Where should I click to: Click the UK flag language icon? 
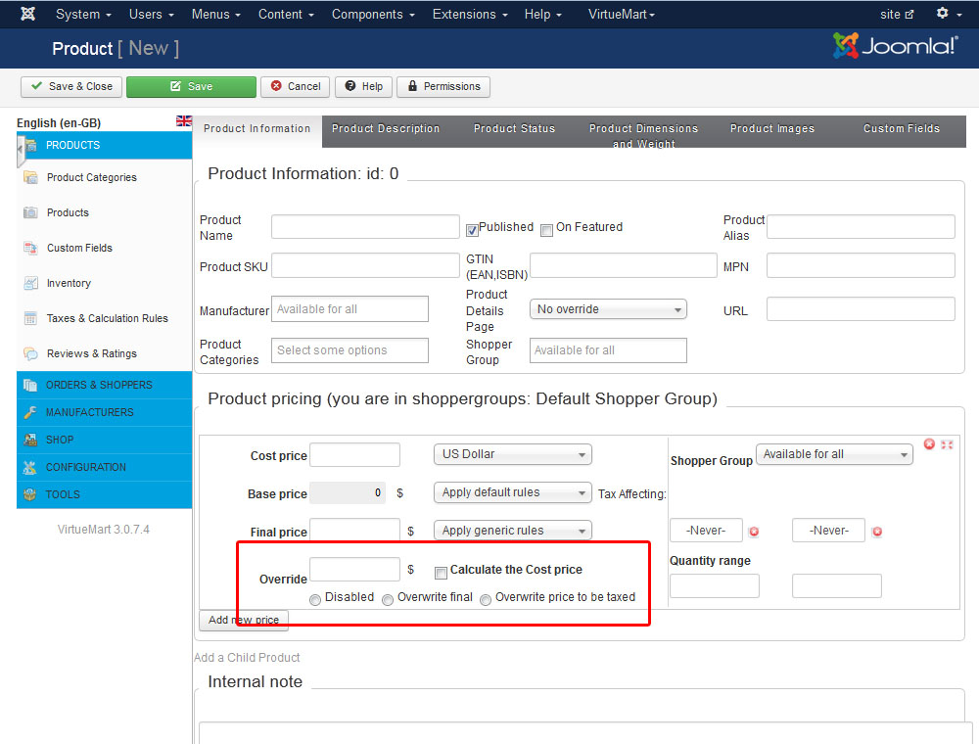pyautogui.click(x=184, y=121)
